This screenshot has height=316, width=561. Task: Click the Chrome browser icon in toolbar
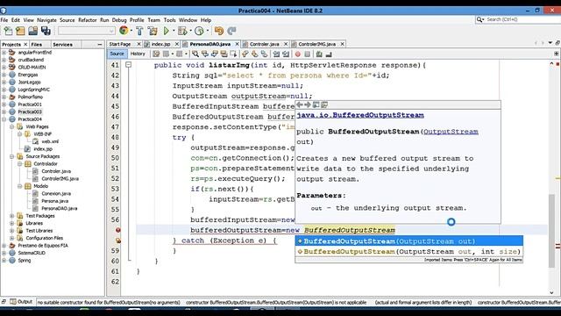[124, 31]
